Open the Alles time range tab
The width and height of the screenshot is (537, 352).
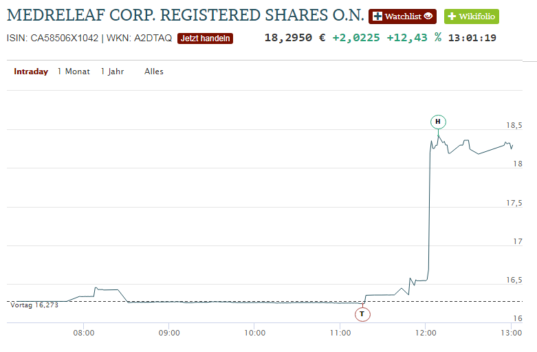154,71
